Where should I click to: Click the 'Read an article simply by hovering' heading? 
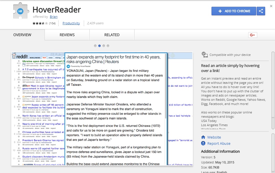(x=230, y=68)
